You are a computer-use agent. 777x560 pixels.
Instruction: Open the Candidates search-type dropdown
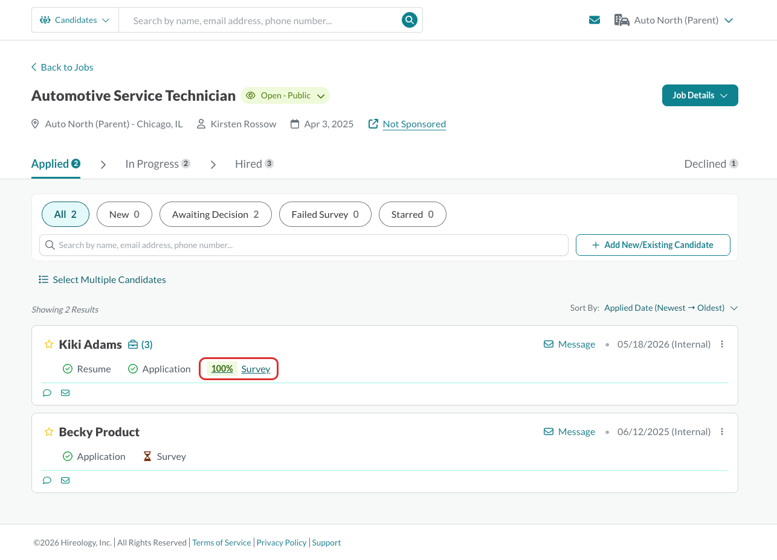(75, 20)
